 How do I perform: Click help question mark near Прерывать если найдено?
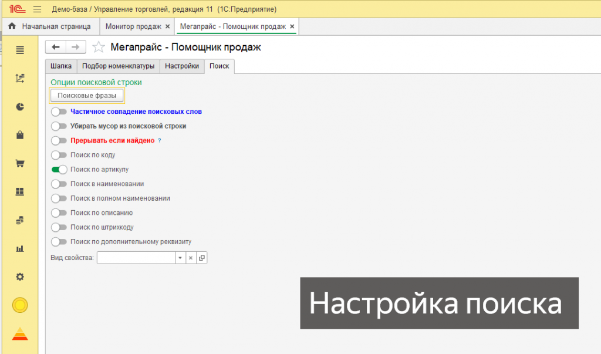click(160, 141)
